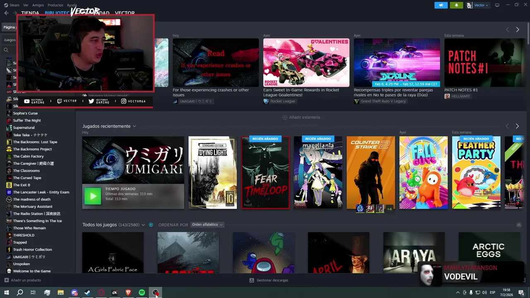Image resolution: width=530 pixels, height=298 pixels.
Task: Open the Productos menu
Action: 55,5
